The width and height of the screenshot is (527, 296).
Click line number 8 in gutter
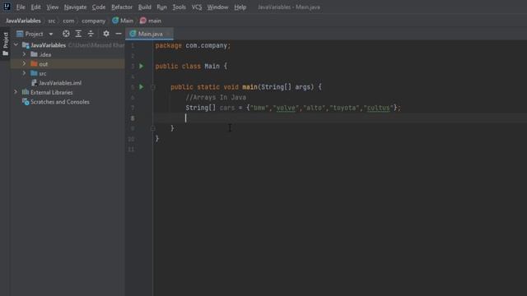pyautogui.click(x=133, y=118)
